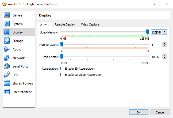
Task: Click the OK button
Action: [138, 112]
